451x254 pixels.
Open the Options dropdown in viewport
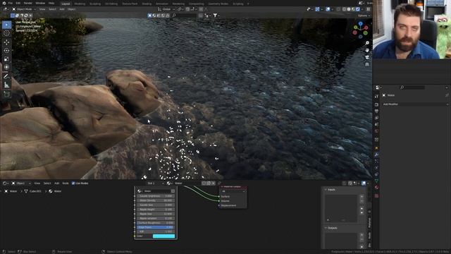pos(364,16)
